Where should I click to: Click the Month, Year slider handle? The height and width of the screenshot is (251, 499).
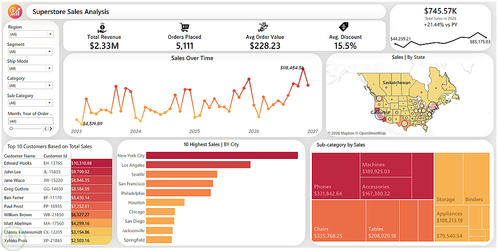click(11, 128)
